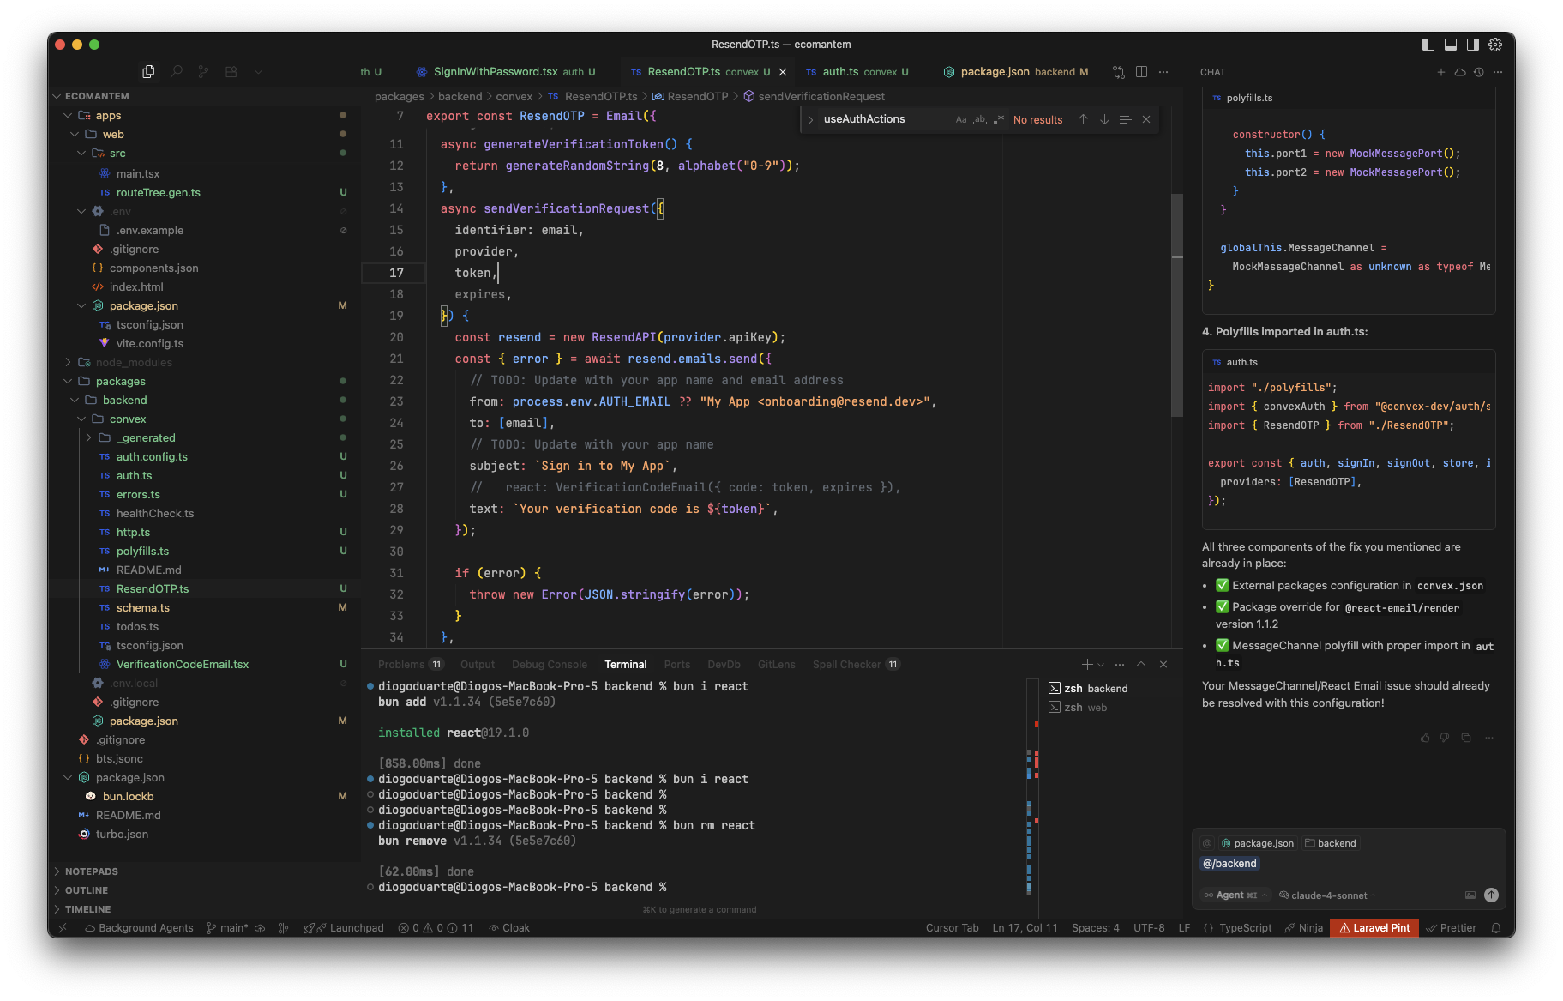1563x1001 pixels.
Task: Send the chat message arrow button
Action: [x=1491, y=895]
